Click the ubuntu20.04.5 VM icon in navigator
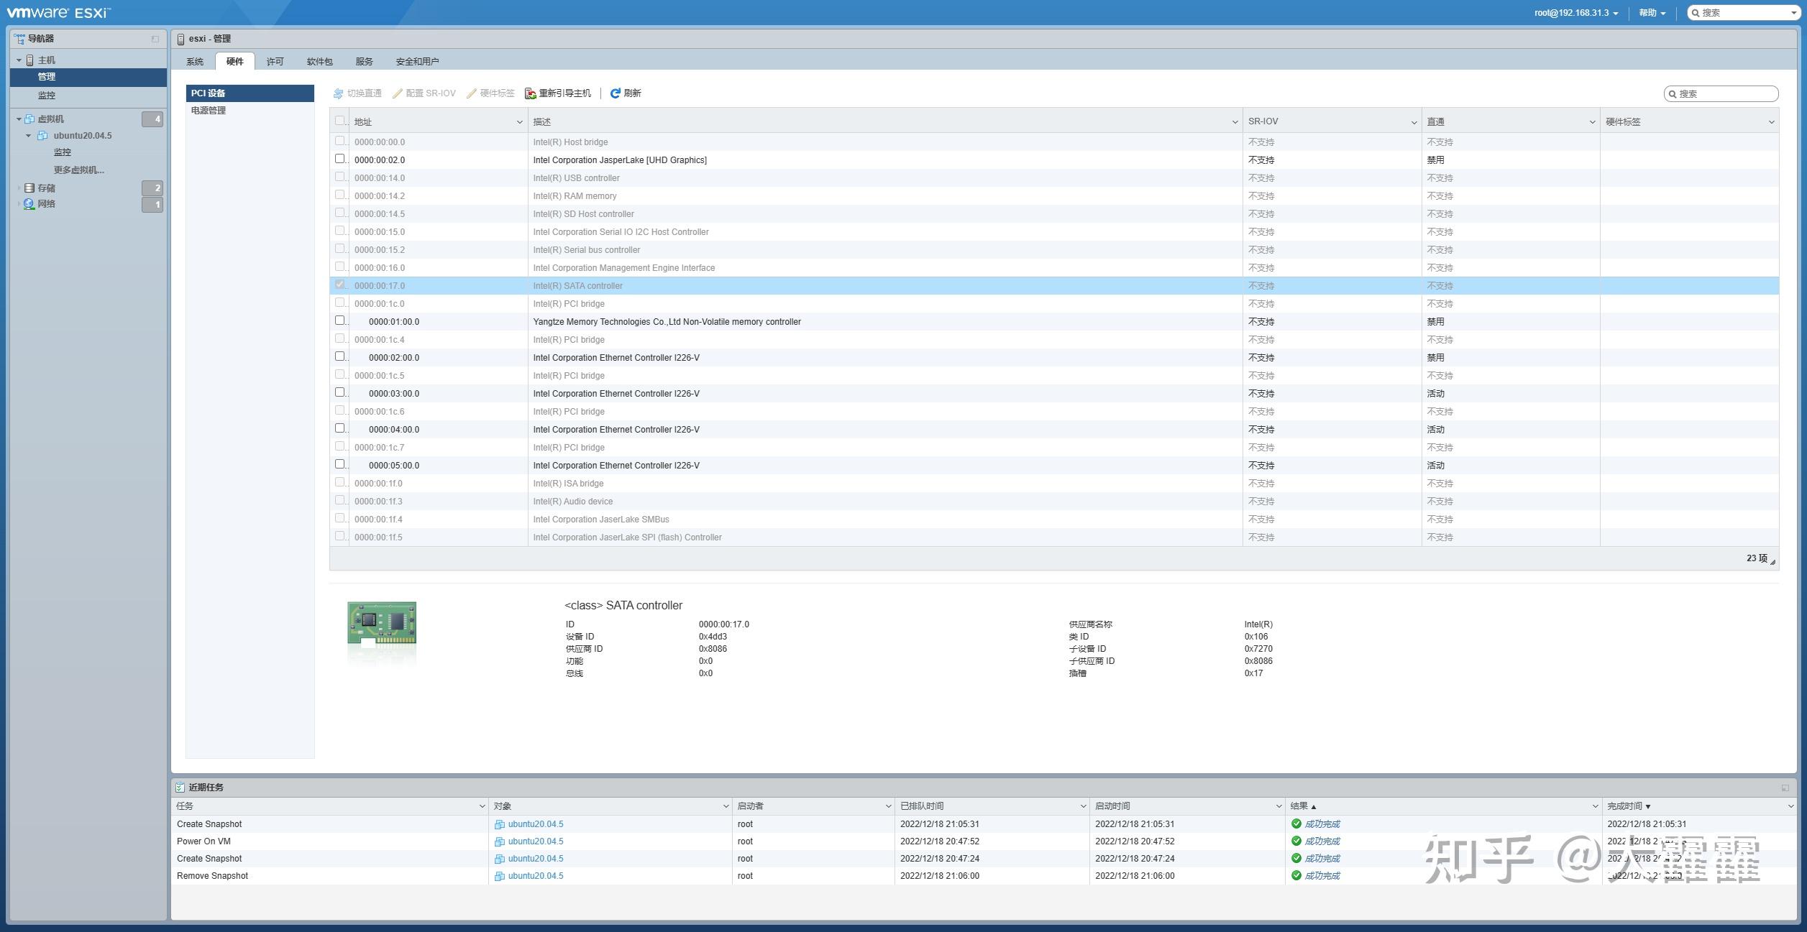Image resolution: width=1807 pixels, height=932 pixels. click(42, 136)
